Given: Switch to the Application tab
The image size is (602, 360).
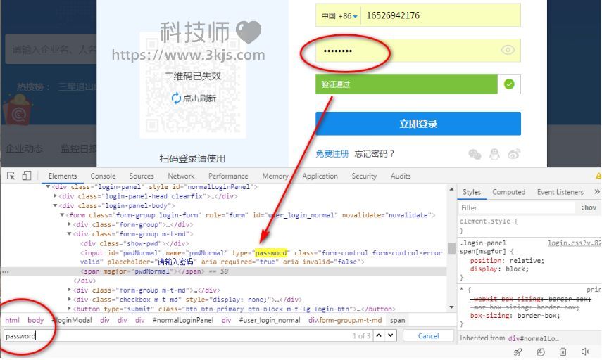Looking at the screenshot, I should (x=320, y=176).
